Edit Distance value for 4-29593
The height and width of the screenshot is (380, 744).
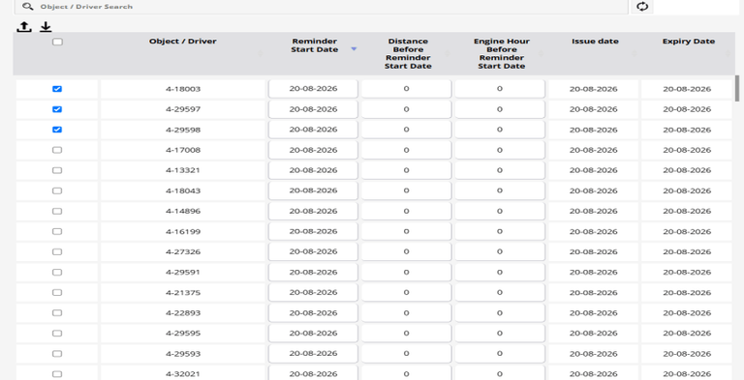406,354
